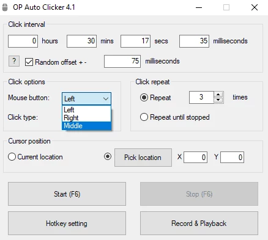Focus the interval milliseconds field showing 35
Viewport: 268px width, 240px height.
pyautogui.click(x=194, y=41)
